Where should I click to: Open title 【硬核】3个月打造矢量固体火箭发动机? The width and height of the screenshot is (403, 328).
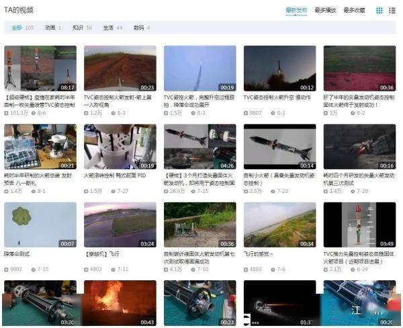click(199, 179)
